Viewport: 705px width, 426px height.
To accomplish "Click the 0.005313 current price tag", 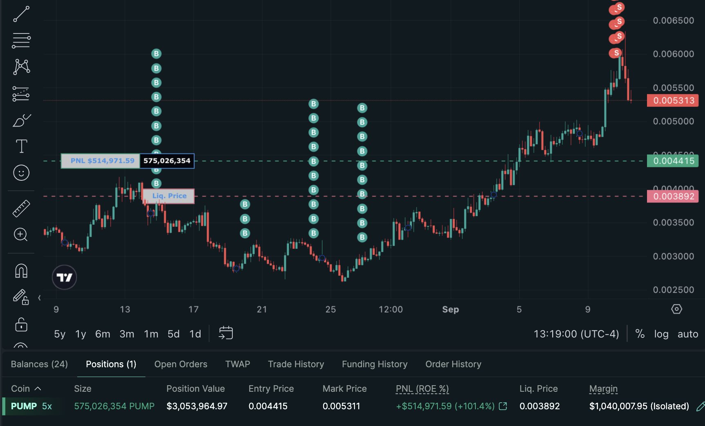I will coord(673,100).
